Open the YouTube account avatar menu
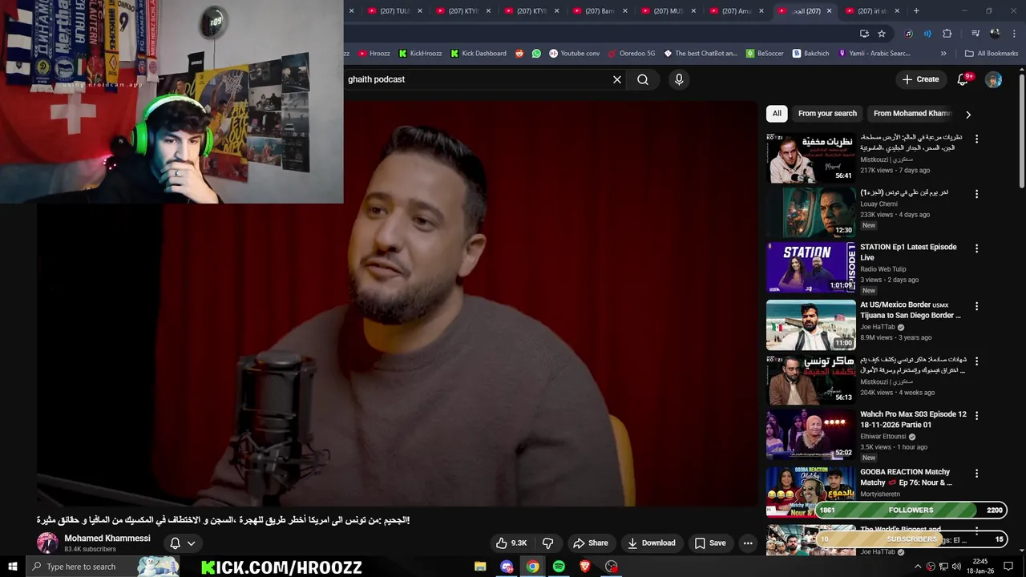 pyautogui.click(x=993, y=79)
